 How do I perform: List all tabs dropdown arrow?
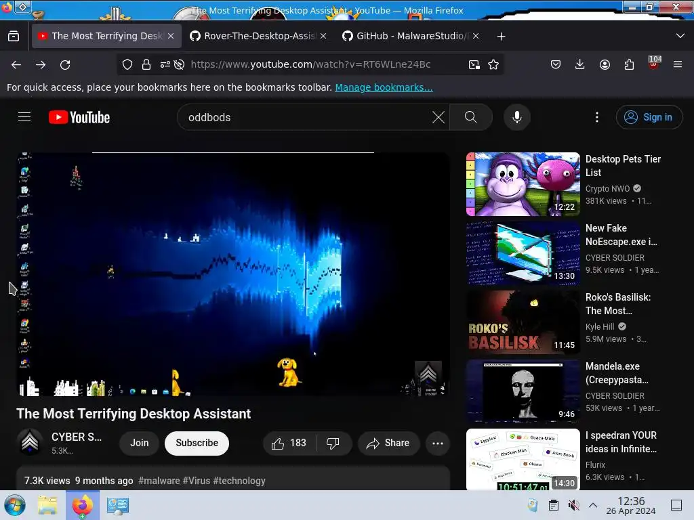(x=680, y=36)
